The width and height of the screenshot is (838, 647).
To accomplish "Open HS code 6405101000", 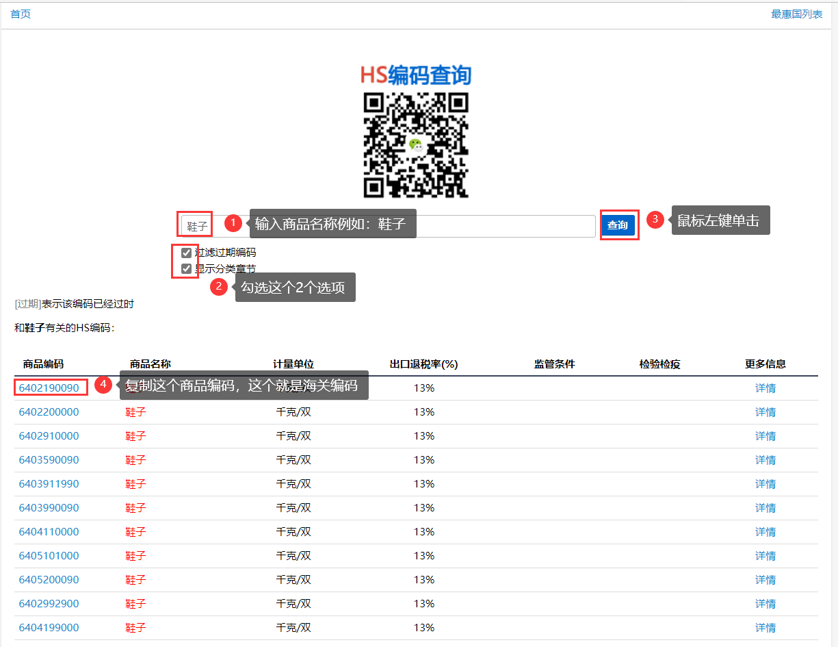I will (49, 556).
